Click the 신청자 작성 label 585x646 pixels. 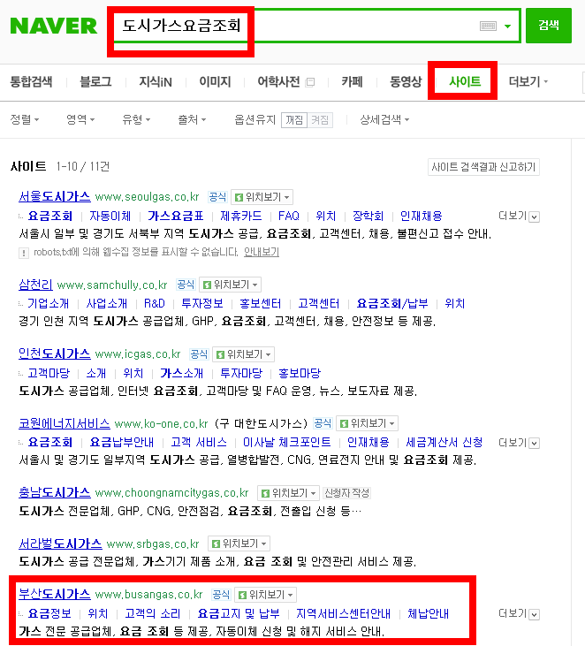click(346, 493)
